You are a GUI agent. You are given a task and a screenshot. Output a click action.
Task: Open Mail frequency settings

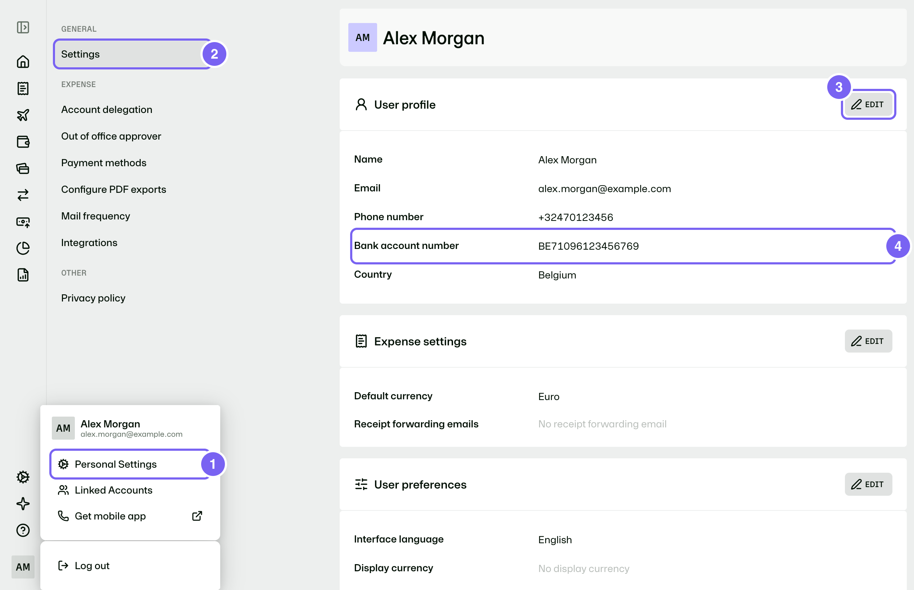[95, 216]
